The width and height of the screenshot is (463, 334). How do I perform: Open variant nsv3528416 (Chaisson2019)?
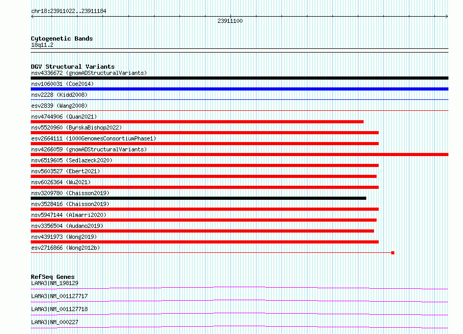click(x=70, y=204)
